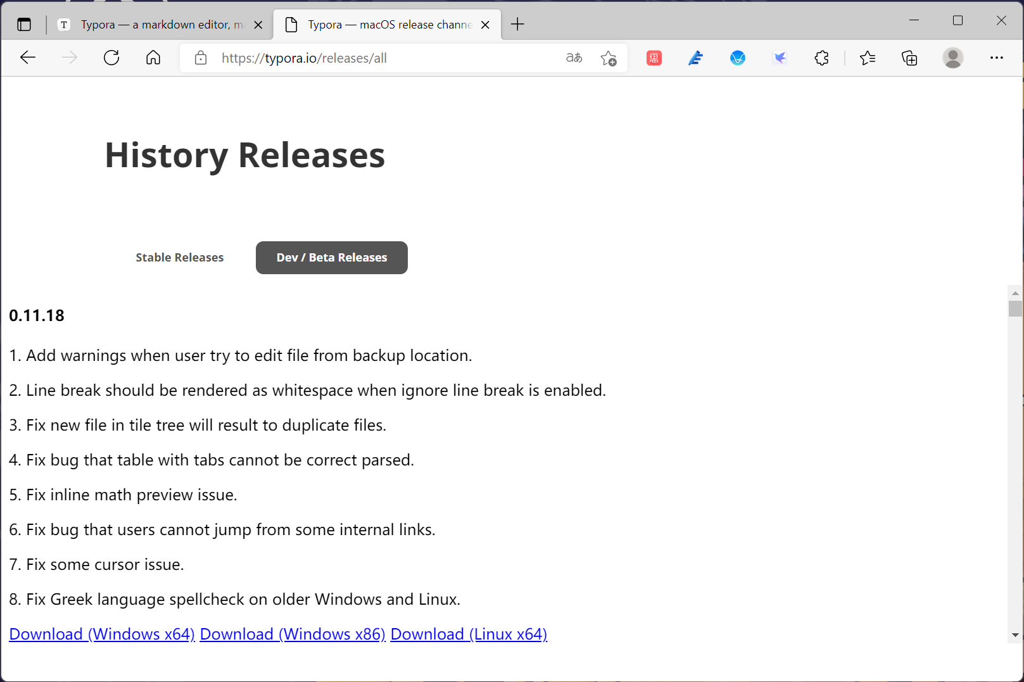
Task: Download the Windows x86 build
Action: (293, 634)
